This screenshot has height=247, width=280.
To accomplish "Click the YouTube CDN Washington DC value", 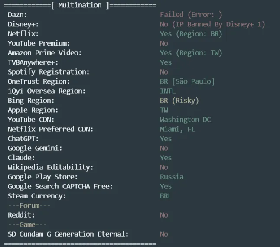I will (x=185, y=120).
